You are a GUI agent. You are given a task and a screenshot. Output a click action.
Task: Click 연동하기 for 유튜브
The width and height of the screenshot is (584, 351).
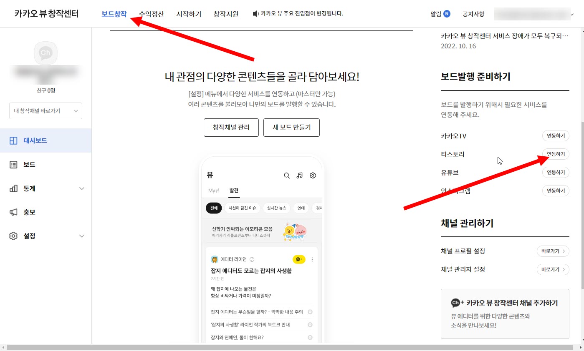[x=556, y=173]
